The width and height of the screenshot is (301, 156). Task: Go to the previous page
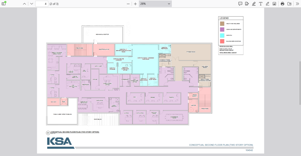point(24,4)
